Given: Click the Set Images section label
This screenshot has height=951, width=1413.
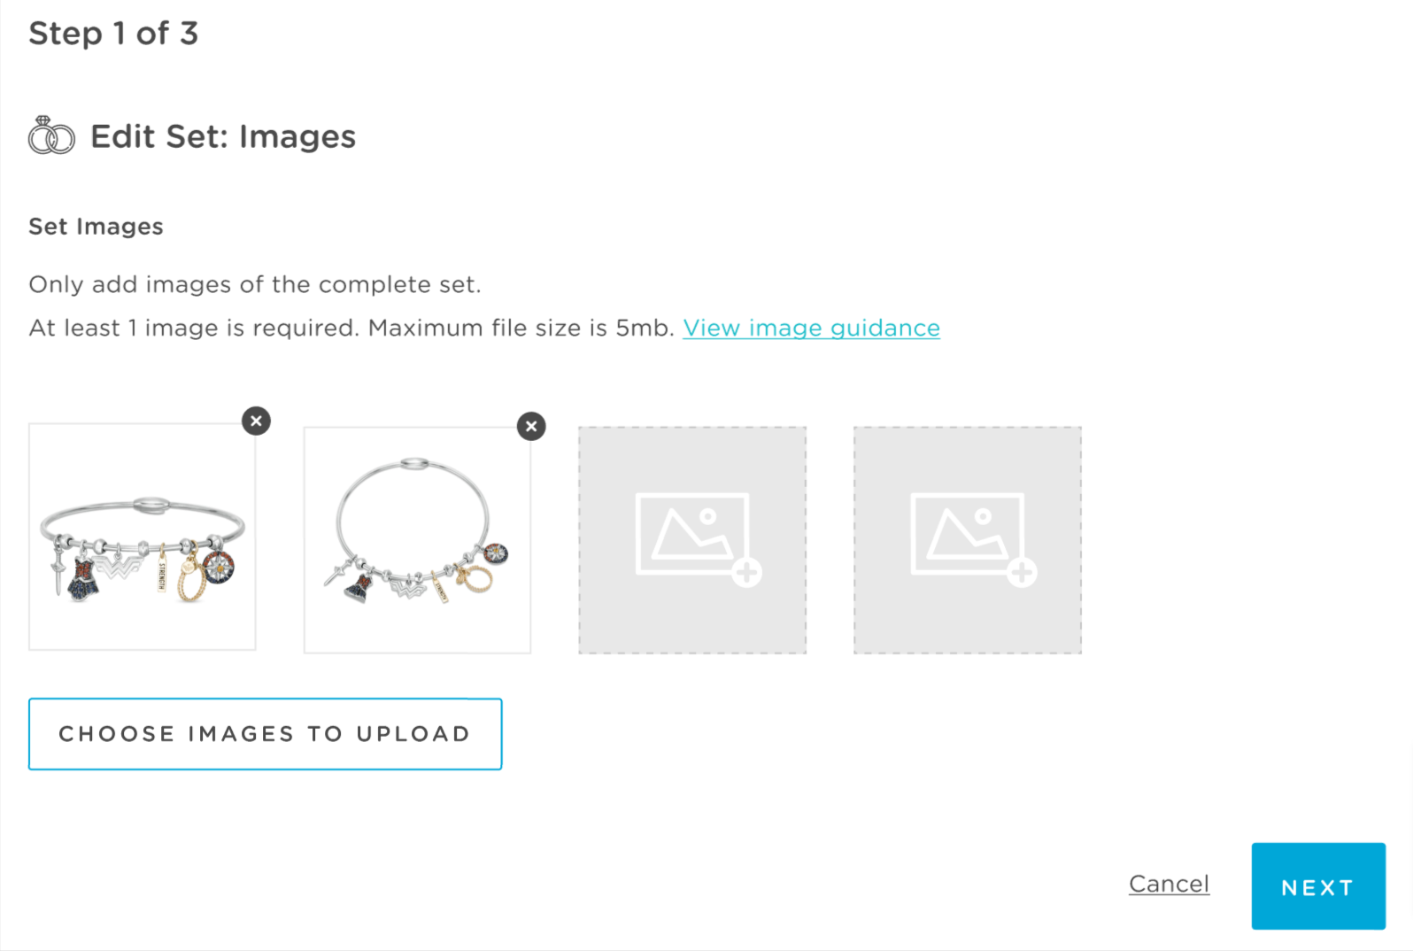Looking at the screenshot, I should coord(96,227).
